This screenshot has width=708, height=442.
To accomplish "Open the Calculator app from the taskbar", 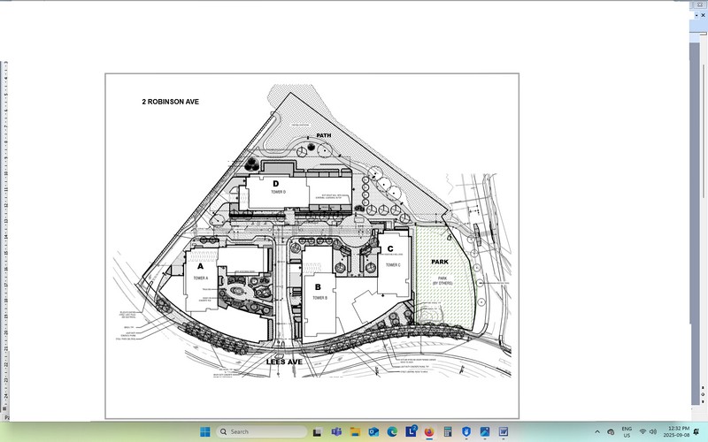I will [448, 431].
